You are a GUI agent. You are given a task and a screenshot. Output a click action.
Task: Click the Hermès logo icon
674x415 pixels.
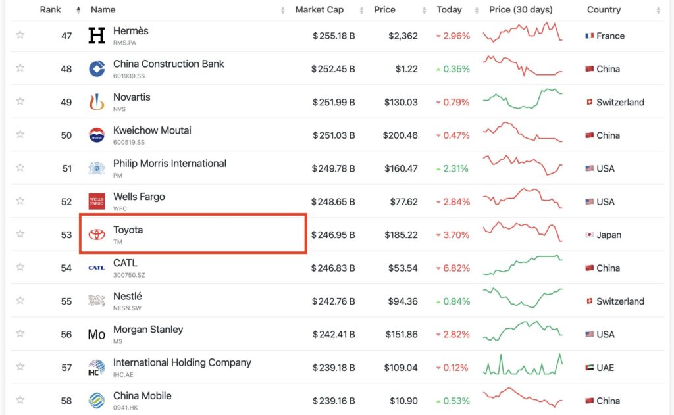coord(97,36)
